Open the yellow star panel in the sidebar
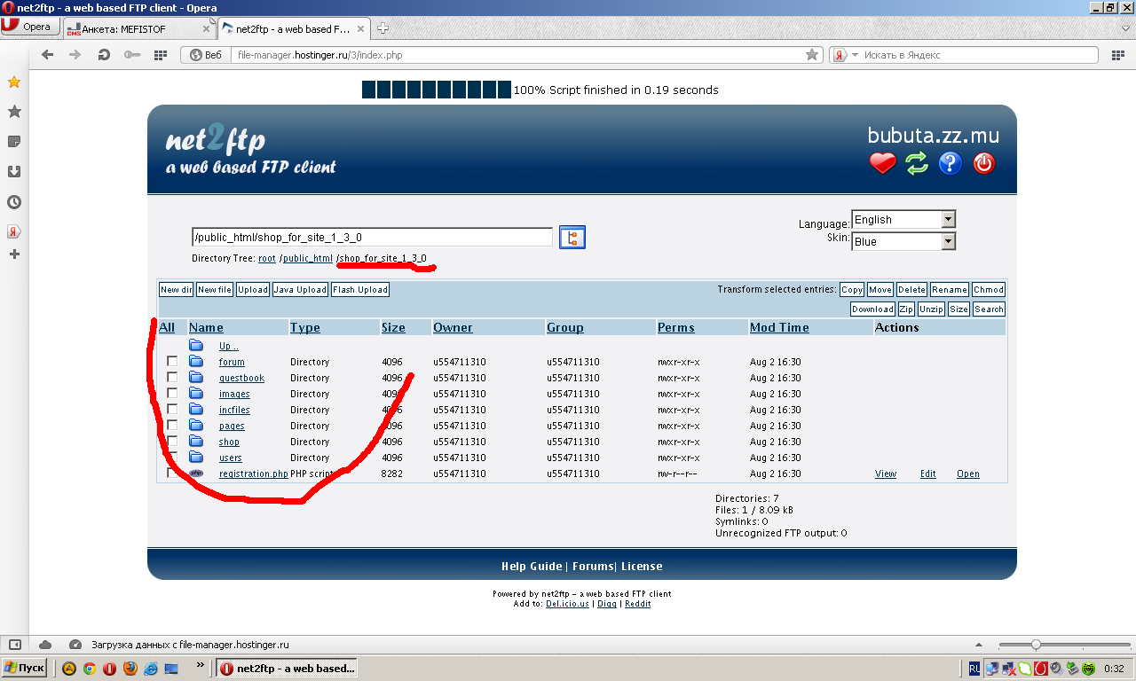Viewport: 1136px width, 681px height. coord(14,82)
